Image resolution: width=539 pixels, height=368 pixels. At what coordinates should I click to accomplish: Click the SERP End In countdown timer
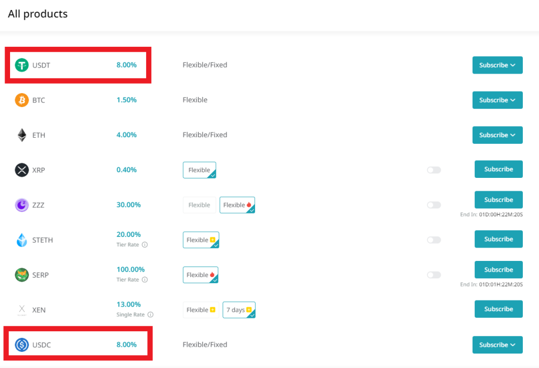point(492,284)
